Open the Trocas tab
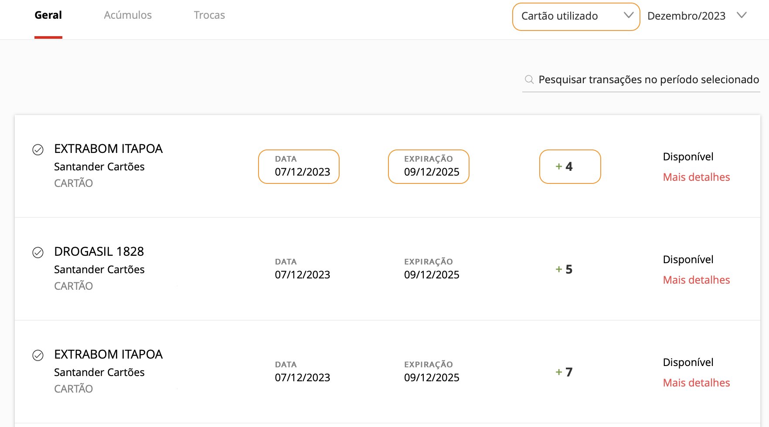This screenshot has height=427, width=769. click(x=209, y=15)
